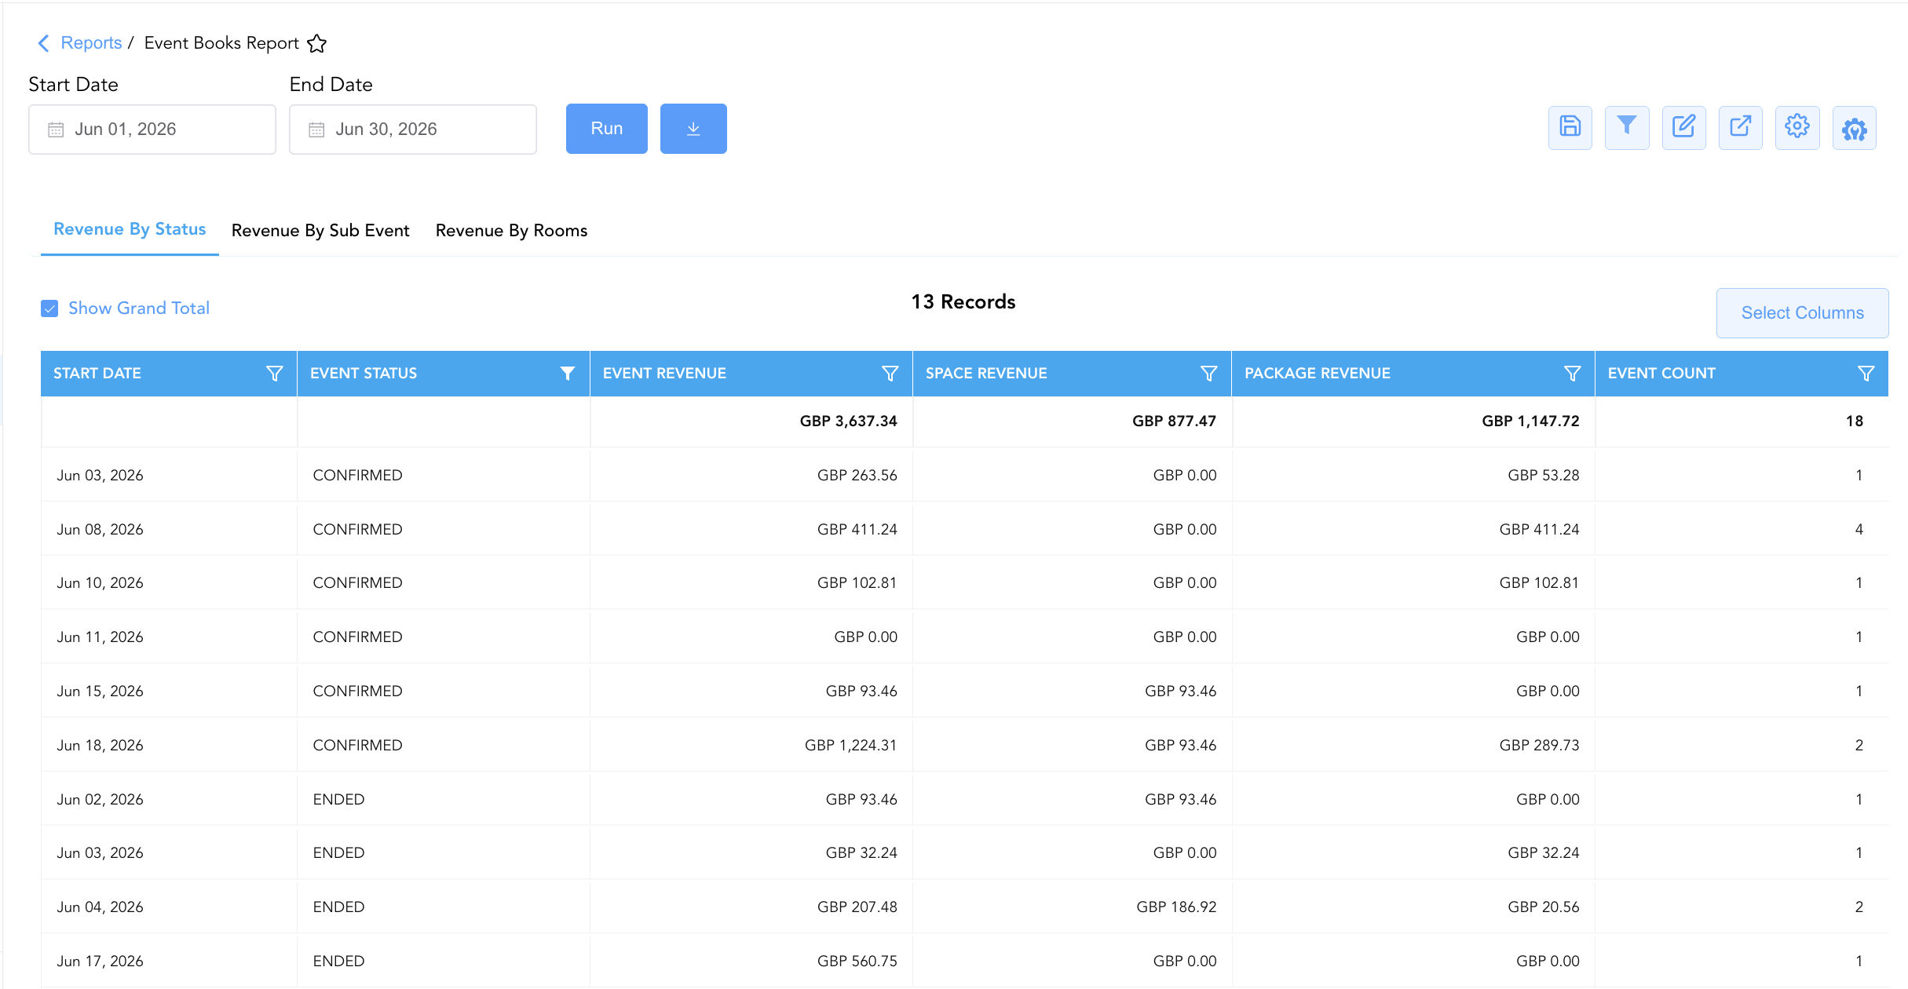The image size is (1908, 989).
Task: Open report in new window icon
Action: click(x=1741, y=127)
